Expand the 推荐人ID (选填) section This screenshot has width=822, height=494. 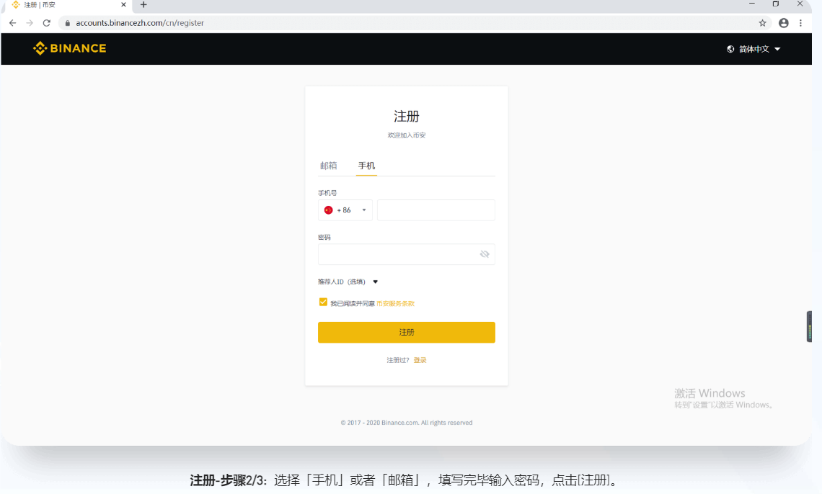[348, 282]
